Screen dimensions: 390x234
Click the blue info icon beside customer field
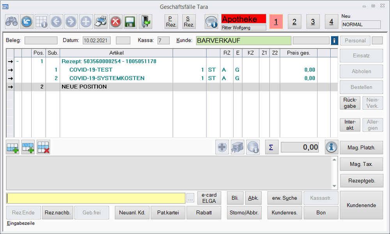[x=334, y=41]
